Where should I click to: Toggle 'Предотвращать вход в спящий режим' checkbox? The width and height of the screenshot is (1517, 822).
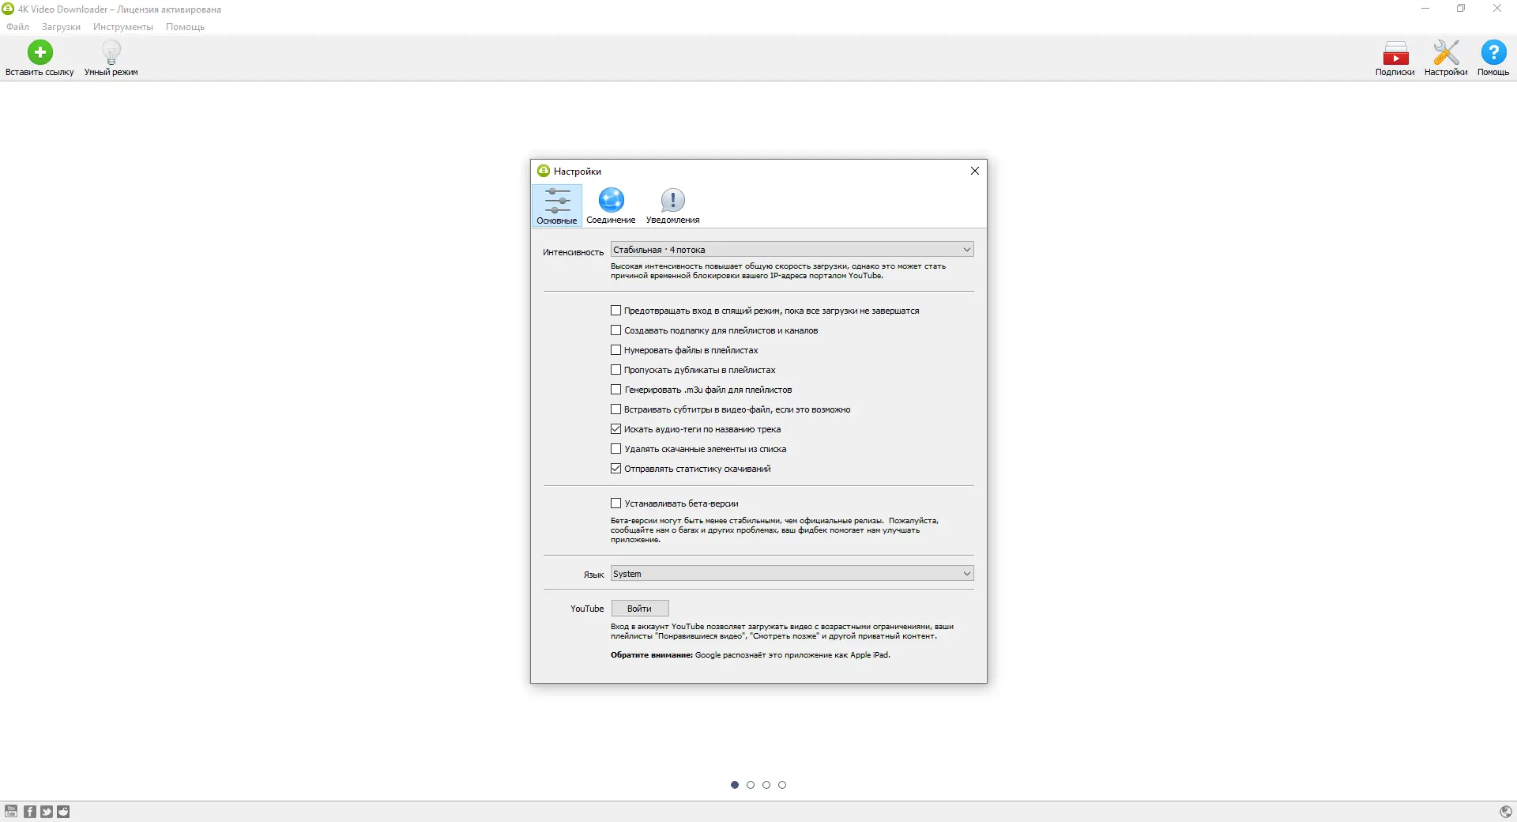point(616,311)
